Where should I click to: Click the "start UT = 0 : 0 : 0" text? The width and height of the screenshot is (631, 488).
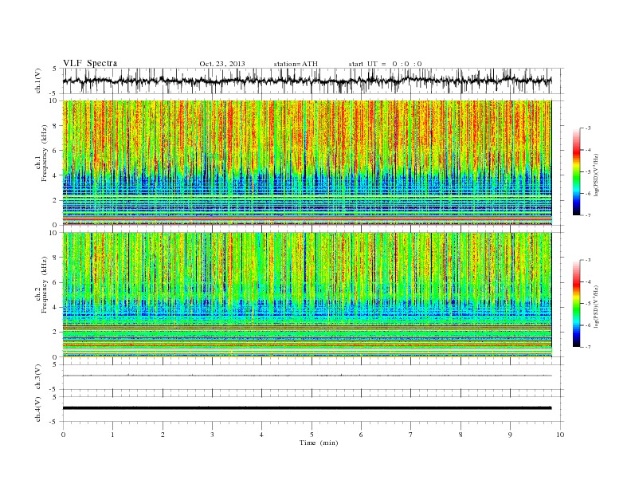[x=385, y=64]
